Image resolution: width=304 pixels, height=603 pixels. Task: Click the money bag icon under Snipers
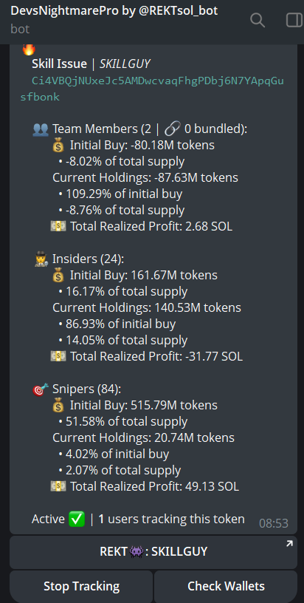pyautogui.click(x=58, y=406)
